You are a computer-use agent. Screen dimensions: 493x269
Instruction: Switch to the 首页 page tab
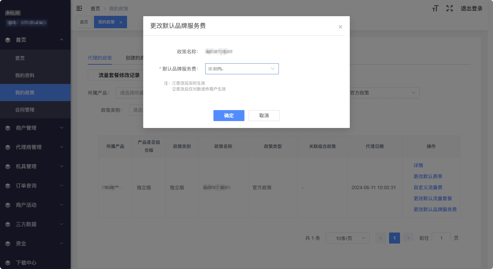pyautogui.click(x=84, y=22)
